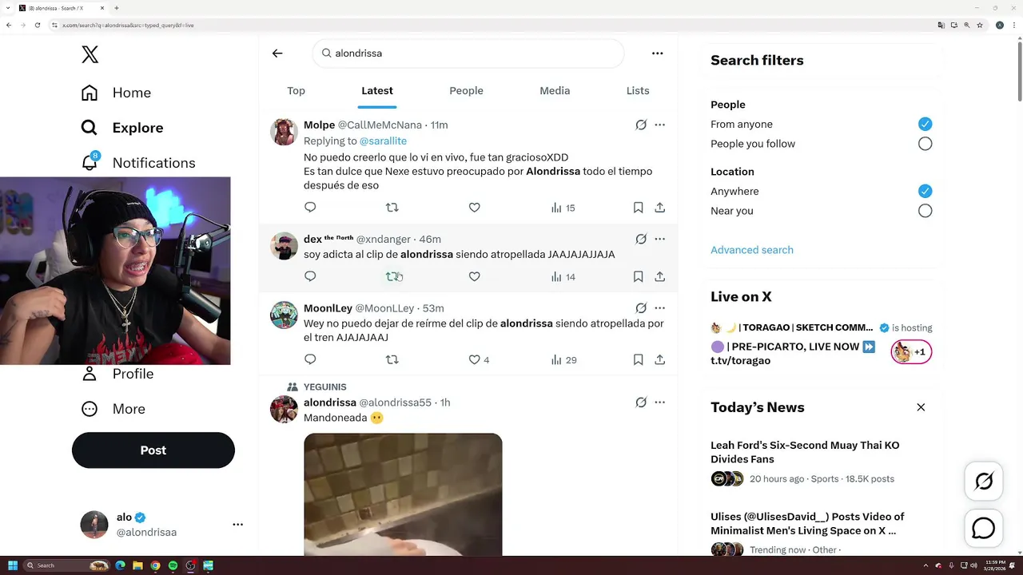The height and width of the screenshot is (575, 1023).
Task: Reply to dex's post
Action: click(x=310, y=276)
